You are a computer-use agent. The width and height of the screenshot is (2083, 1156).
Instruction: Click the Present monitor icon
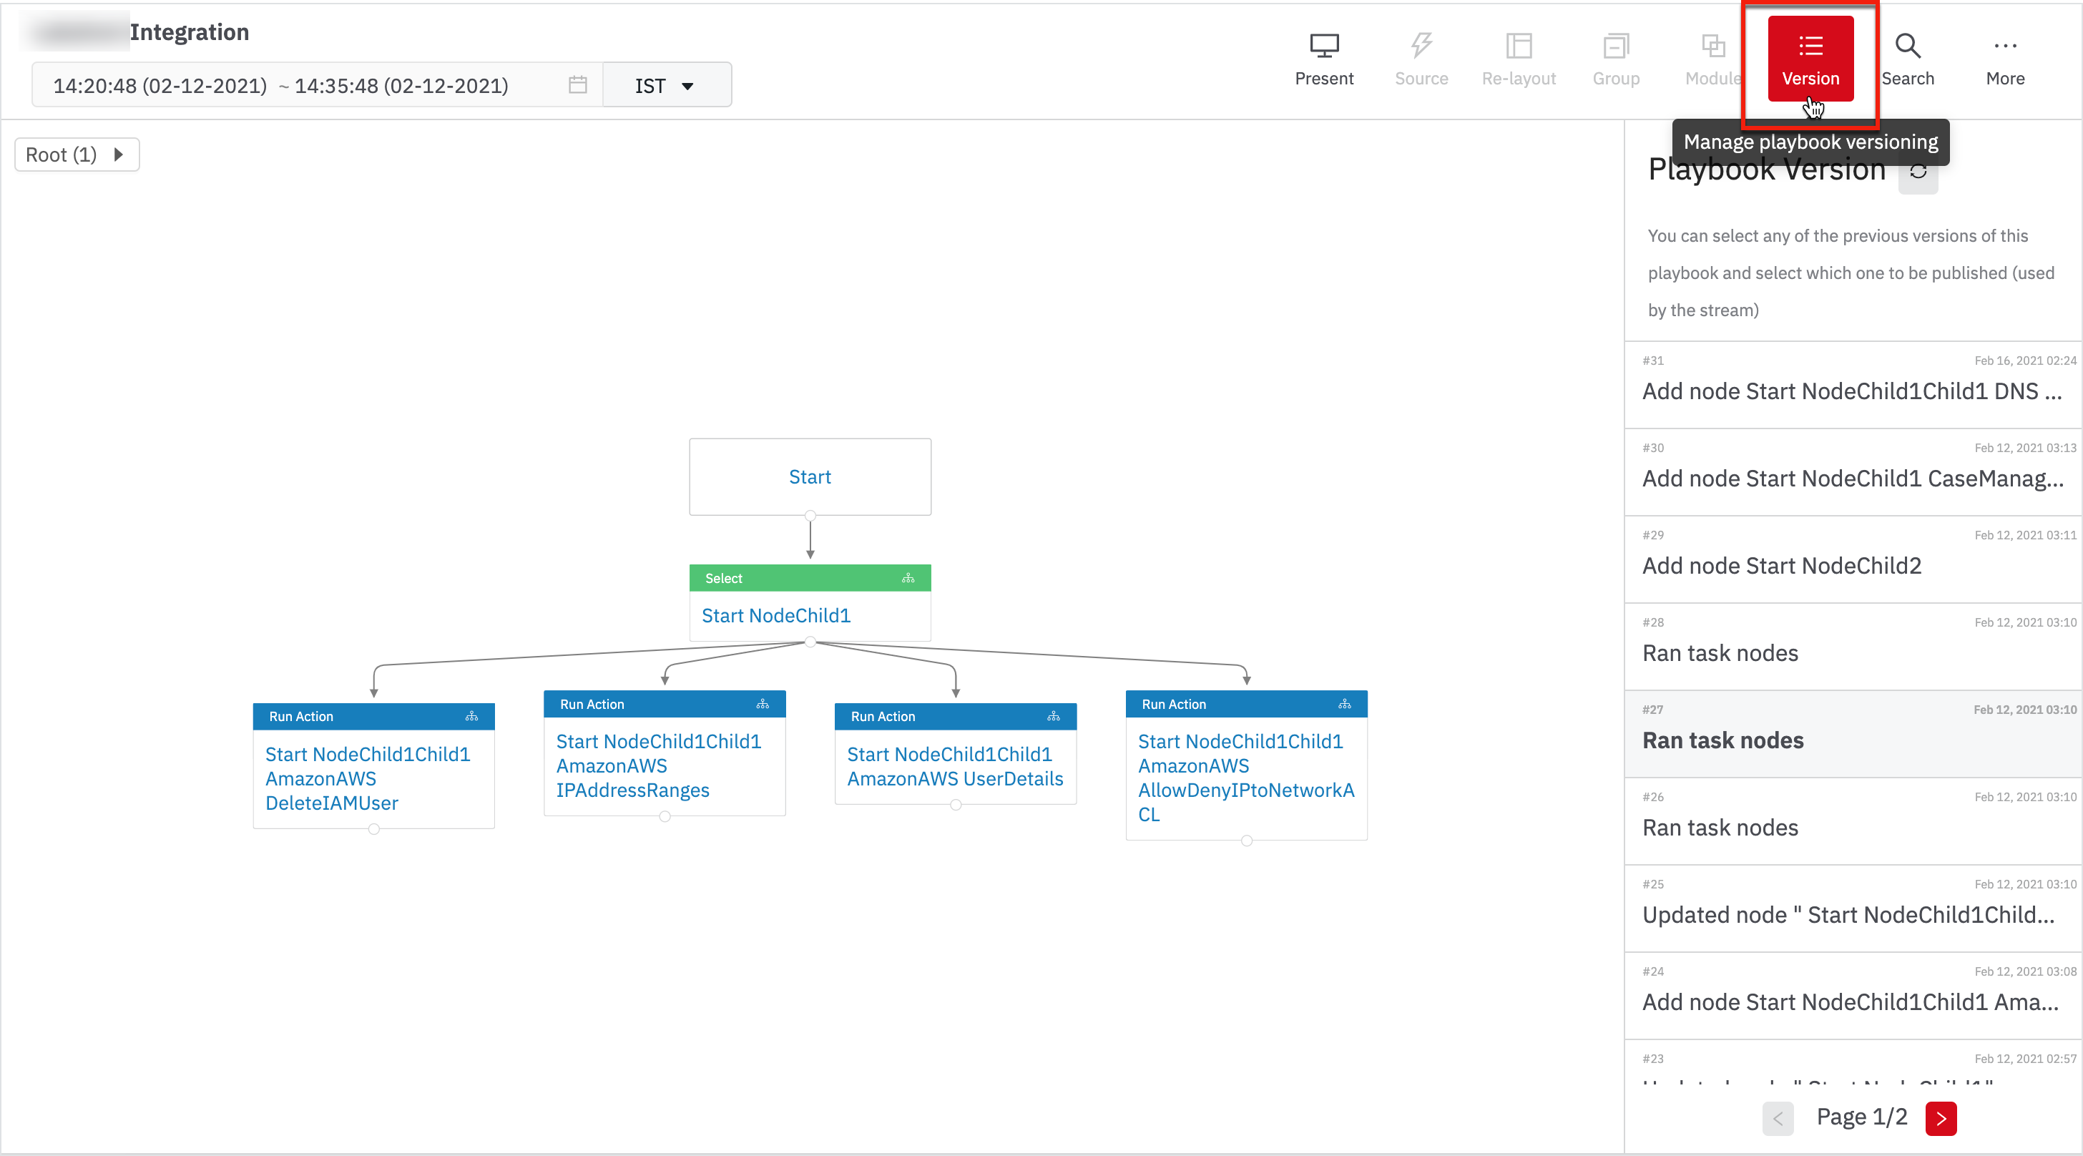point(1324,47)
